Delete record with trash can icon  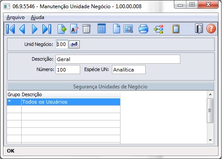coord(86,29)
